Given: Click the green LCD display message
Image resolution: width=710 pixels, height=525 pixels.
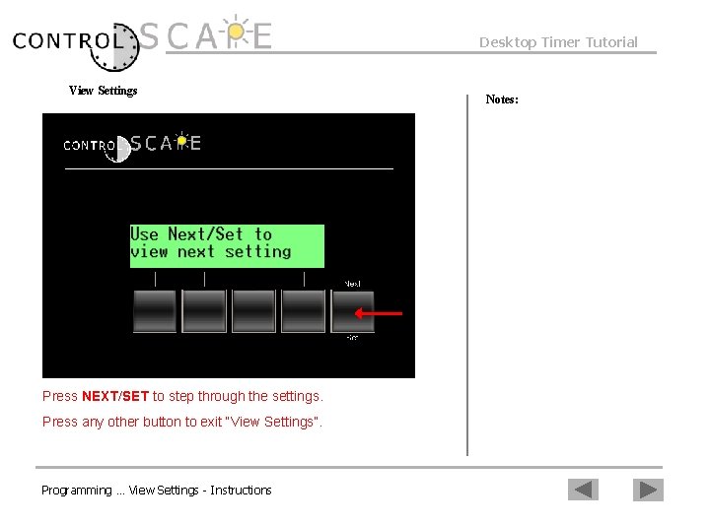Looking at the screenshot, I should (x=227, y=246).
